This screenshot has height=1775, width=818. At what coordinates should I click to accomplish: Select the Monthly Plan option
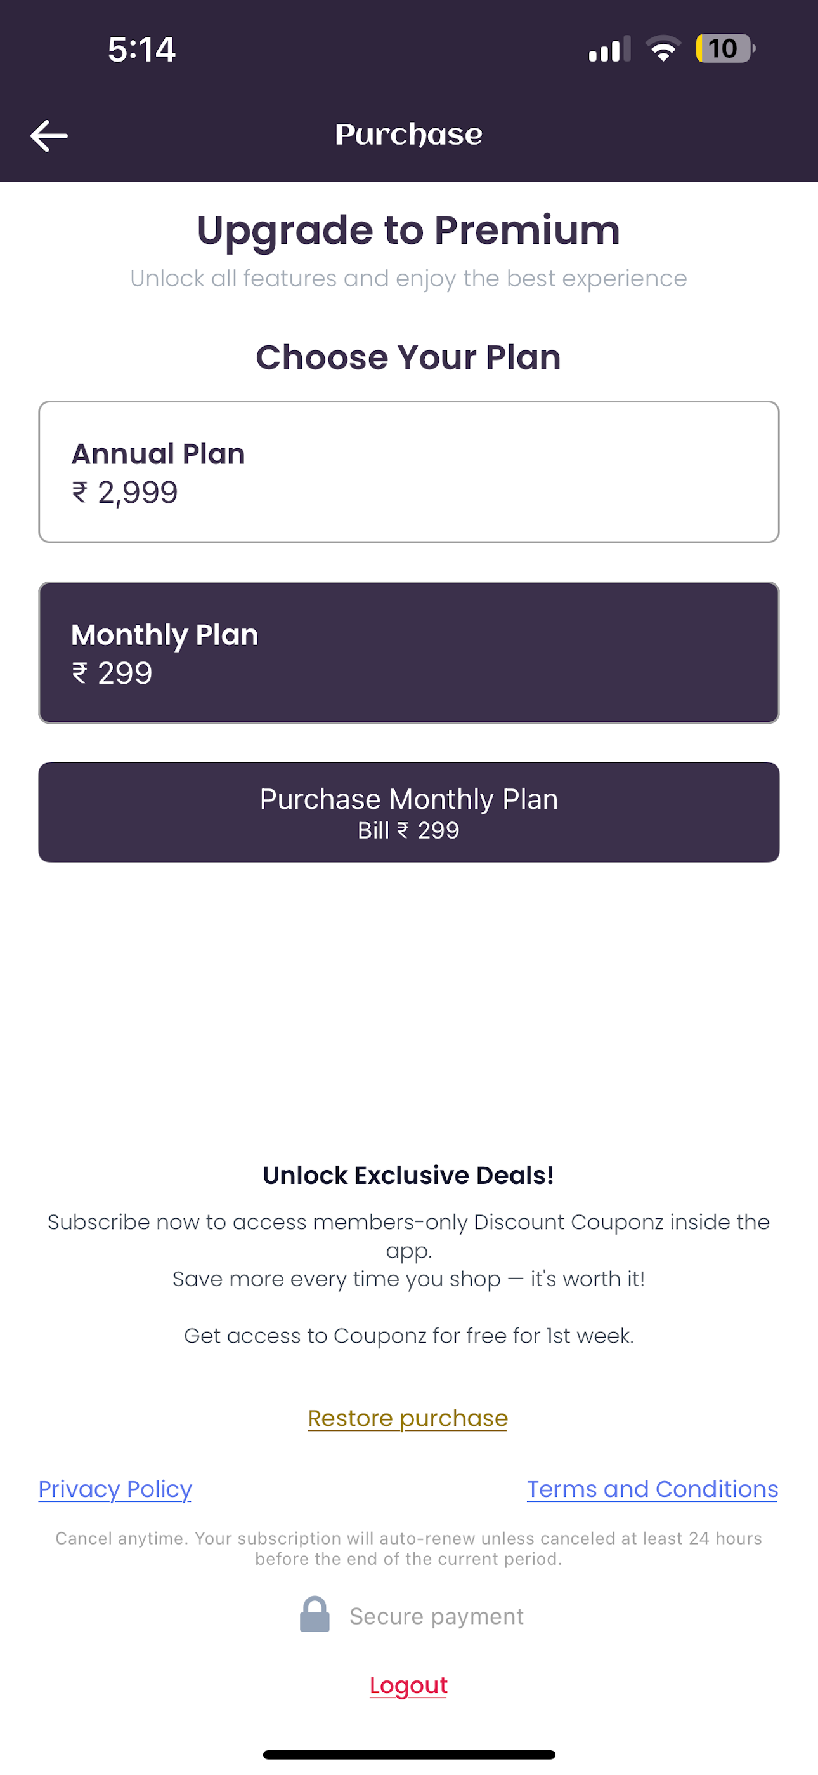(409, 653)
